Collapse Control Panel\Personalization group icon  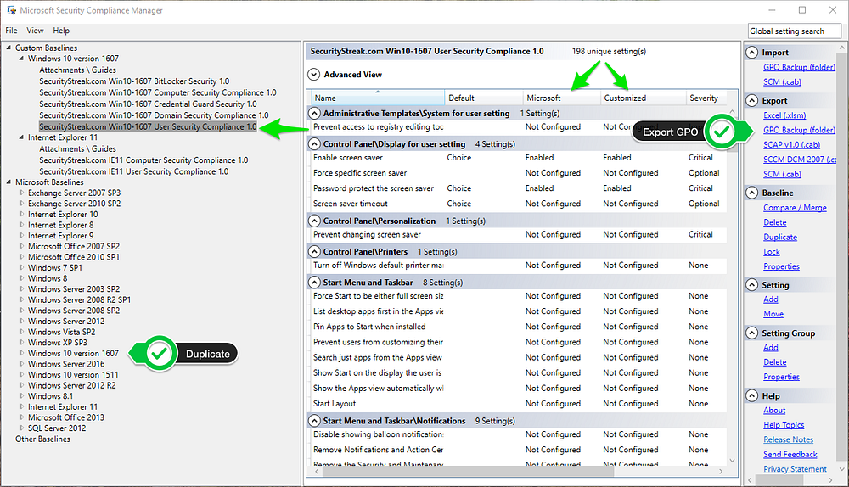[315, 221]
